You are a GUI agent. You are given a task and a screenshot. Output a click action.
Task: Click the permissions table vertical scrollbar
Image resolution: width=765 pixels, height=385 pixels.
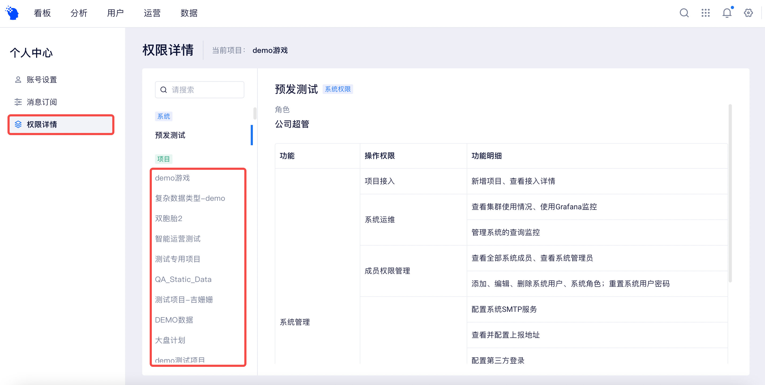click(730, 193)
